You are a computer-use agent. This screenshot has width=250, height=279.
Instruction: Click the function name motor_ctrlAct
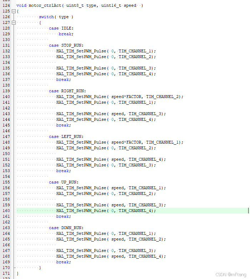click(x=45, y=5)
